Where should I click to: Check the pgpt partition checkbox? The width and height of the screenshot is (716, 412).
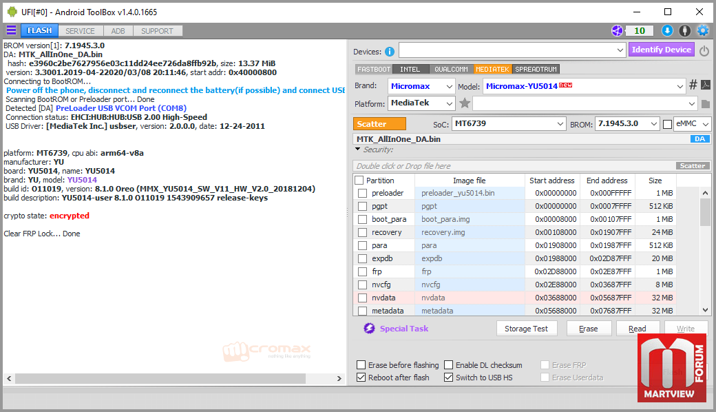363,207
